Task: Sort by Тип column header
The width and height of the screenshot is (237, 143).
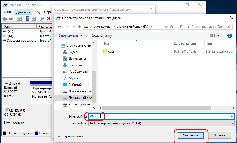Action: point(209,44)
